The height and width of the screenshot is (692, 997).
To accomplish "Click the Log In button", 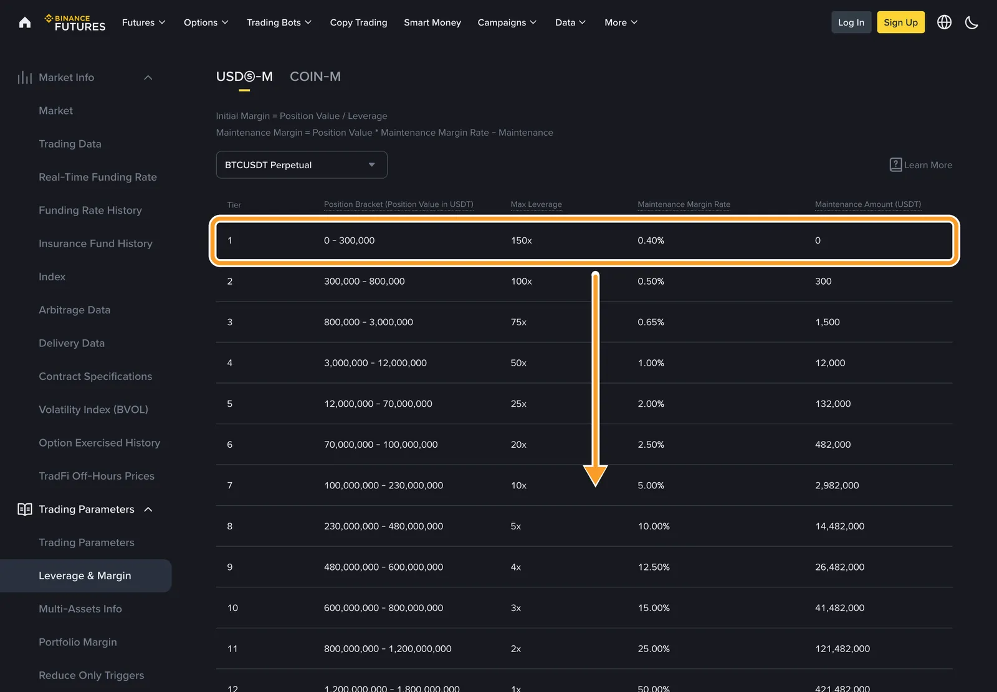I will pos(851,22).
